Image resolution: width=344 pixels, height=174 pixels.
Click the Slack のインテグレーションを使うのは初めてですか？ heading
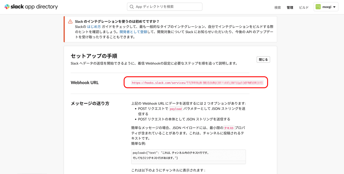[x=117, y=22]
